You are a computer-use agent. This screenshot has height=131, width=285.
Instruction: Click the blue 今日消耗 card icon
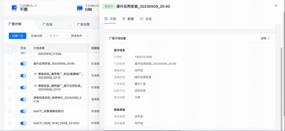point(79,8)
